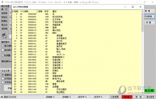Open the 波特率 baud rate combo box
This screenshot has height=99, width=156.
[x=10, y=13]
